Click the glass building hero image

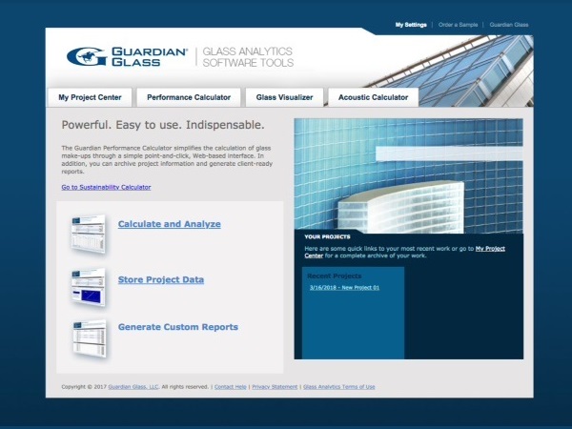click(x=409, y=175)
